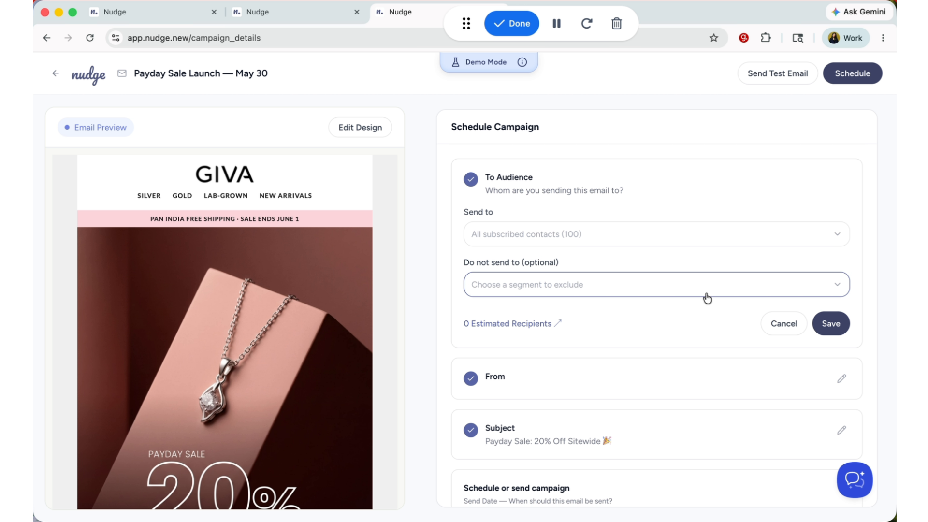Restart the recording with the refresh icon
This screenshot has width=928, height=522.
587,23
